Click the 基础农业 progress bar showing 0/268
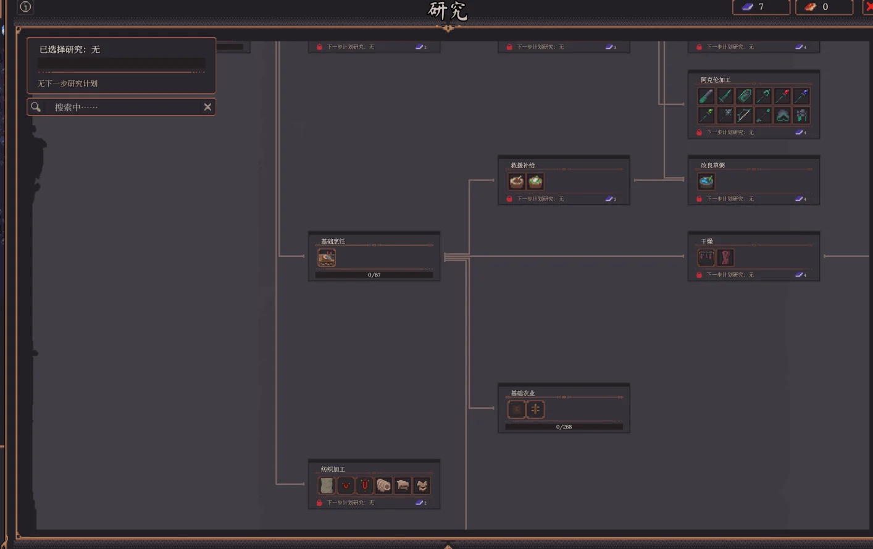This screenshot has height=549, width=873. 564,427
